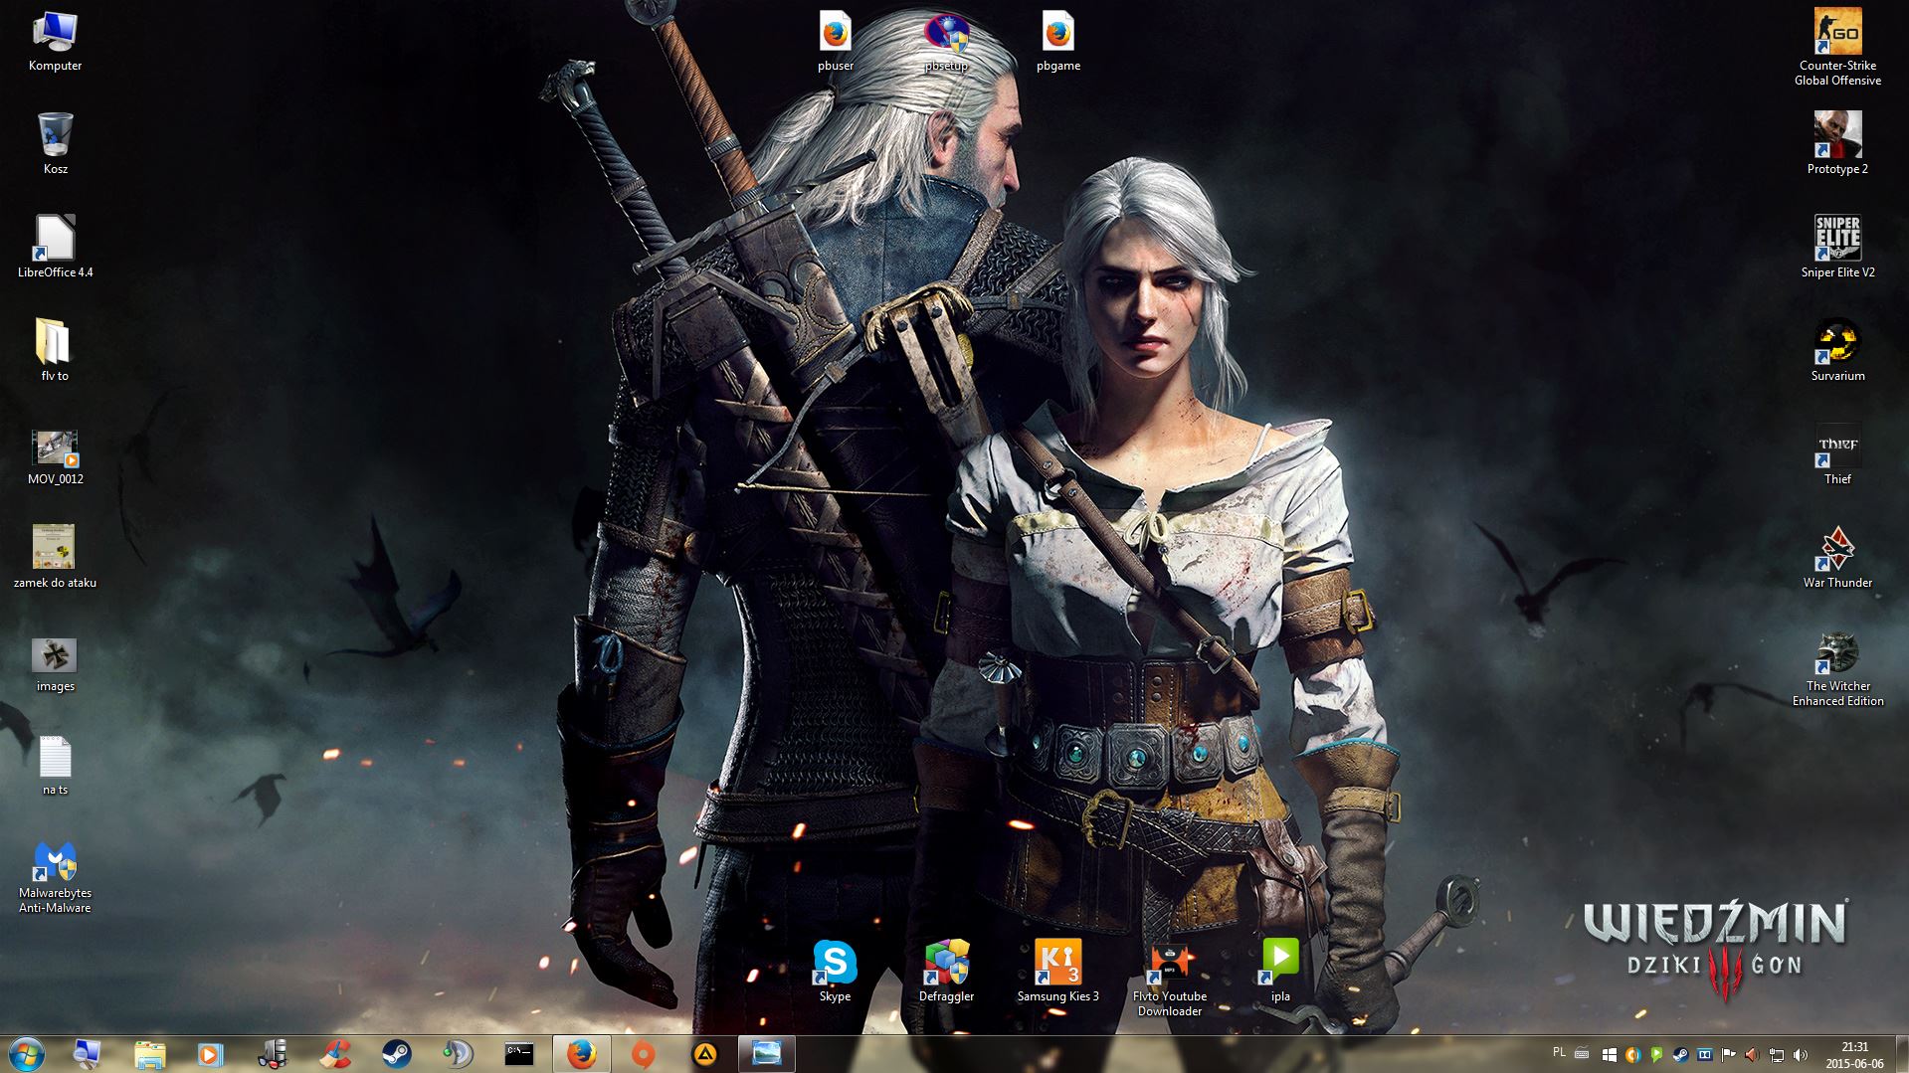Open Windows Media Player from taskbar
This screenshot has width=1909, height=1073.
(210, 1054)
